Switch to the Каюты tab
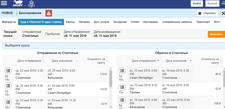Image resolution: width=225 pixels, height=109 pixels. click(70, 22)
